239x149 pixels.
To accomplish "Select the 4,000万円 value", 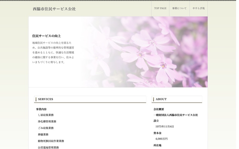I will pos(161,139).
